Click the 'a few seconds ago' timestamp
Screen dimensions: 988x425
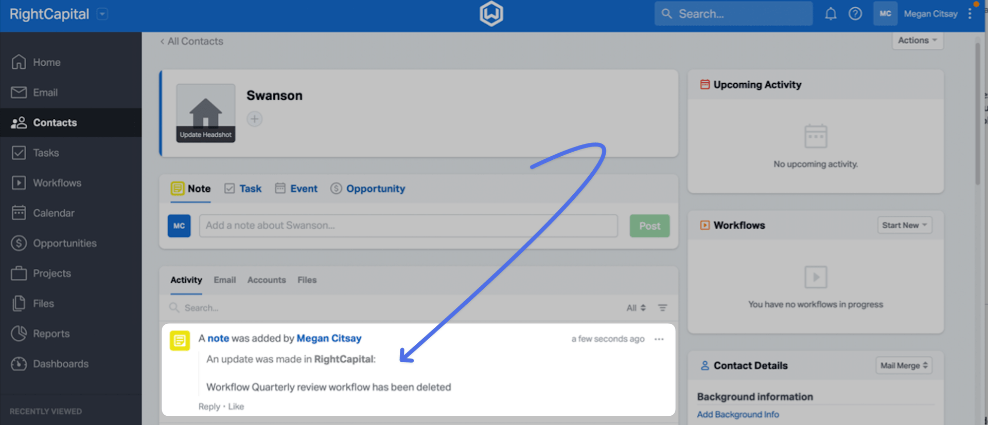608,339
